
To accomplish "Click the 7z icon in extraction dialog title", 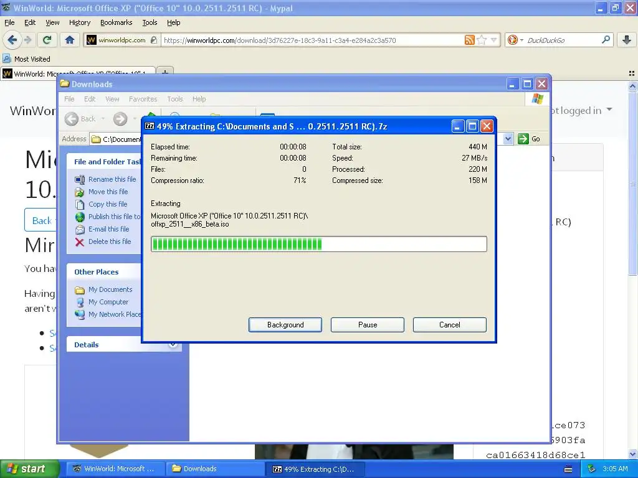I will pos(150,126).
